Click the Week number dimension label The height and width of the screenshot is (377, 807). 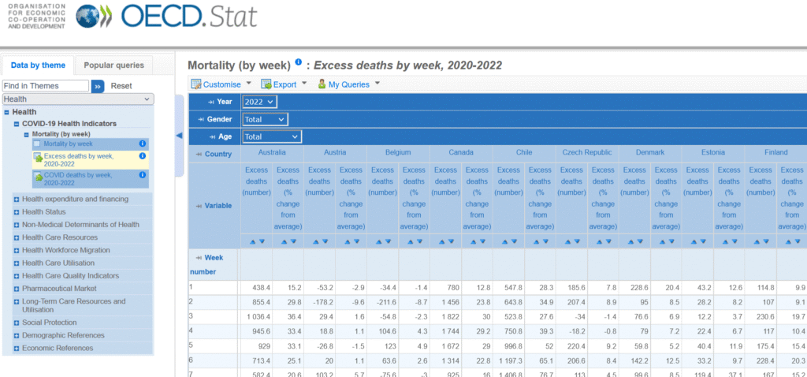pos(206,264)
